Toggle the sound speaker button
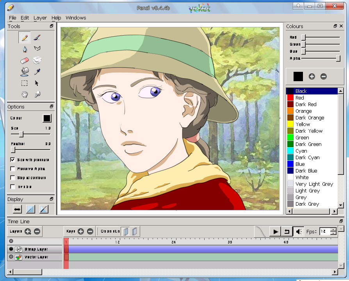Screen dimensions: 349x281 tap(299, 231)
